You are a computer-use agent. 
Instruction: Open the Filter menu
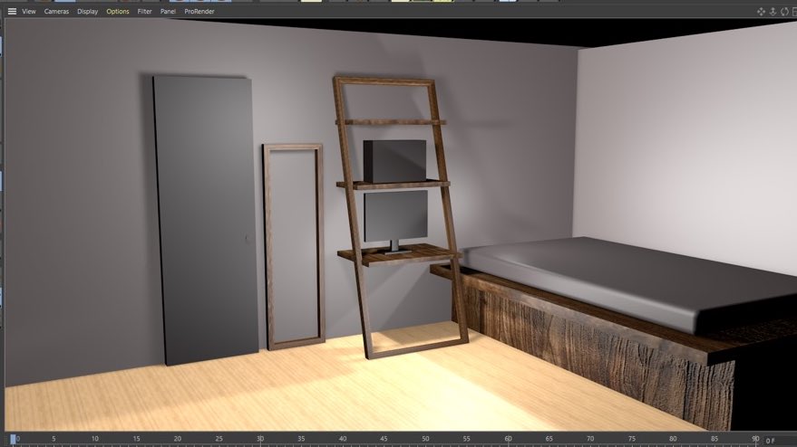144,11
